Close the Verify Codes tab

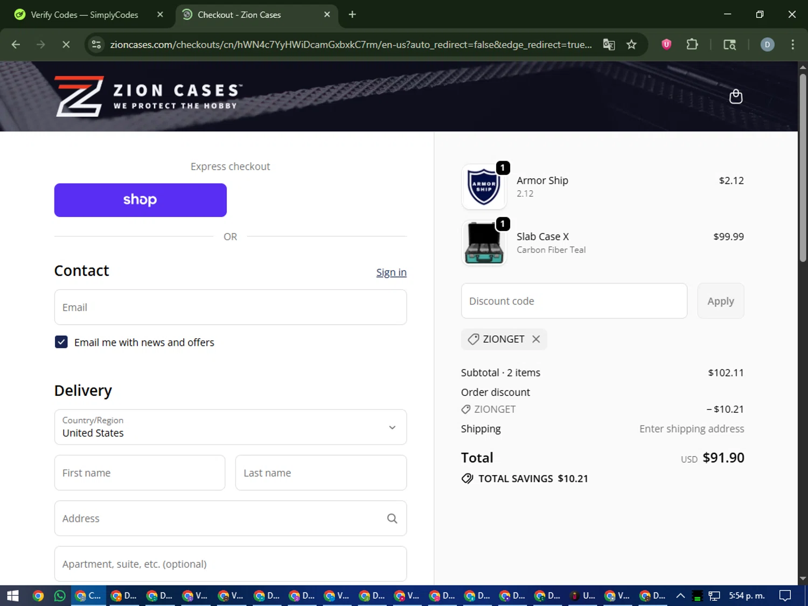160,15
